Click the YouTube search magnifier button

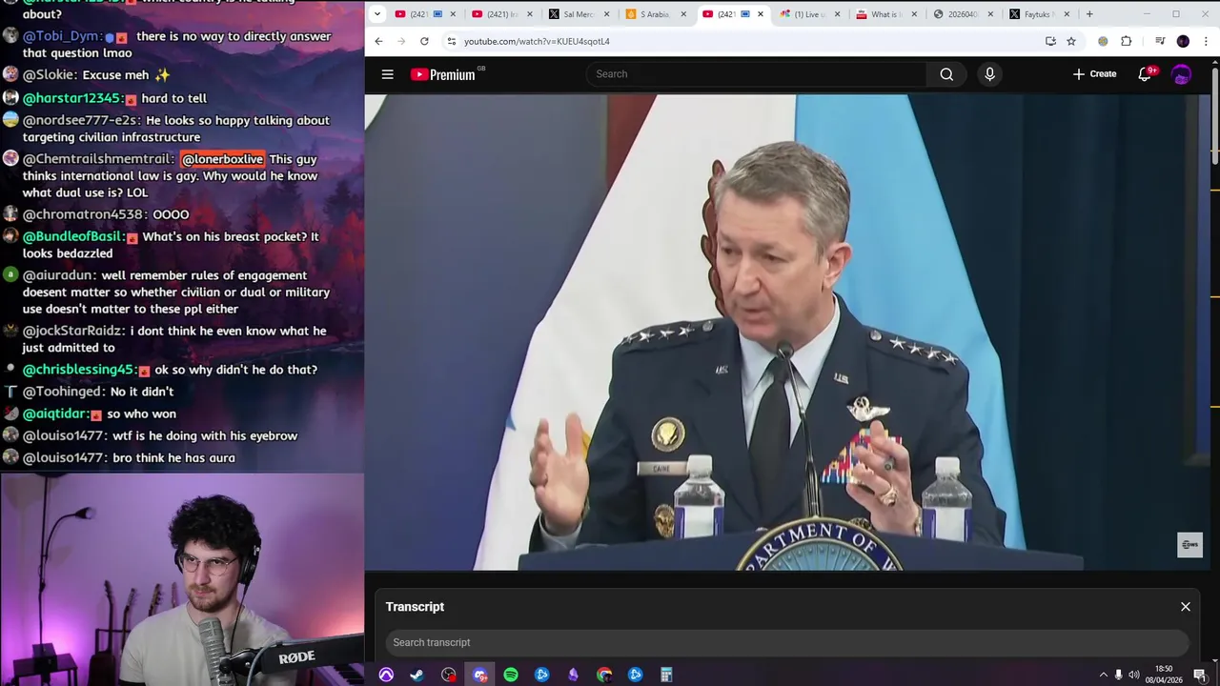[x=946, y=74]
